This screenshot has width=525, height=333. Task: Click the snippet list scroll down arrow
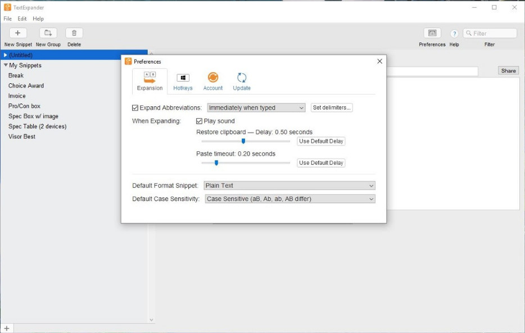point(151,320)
